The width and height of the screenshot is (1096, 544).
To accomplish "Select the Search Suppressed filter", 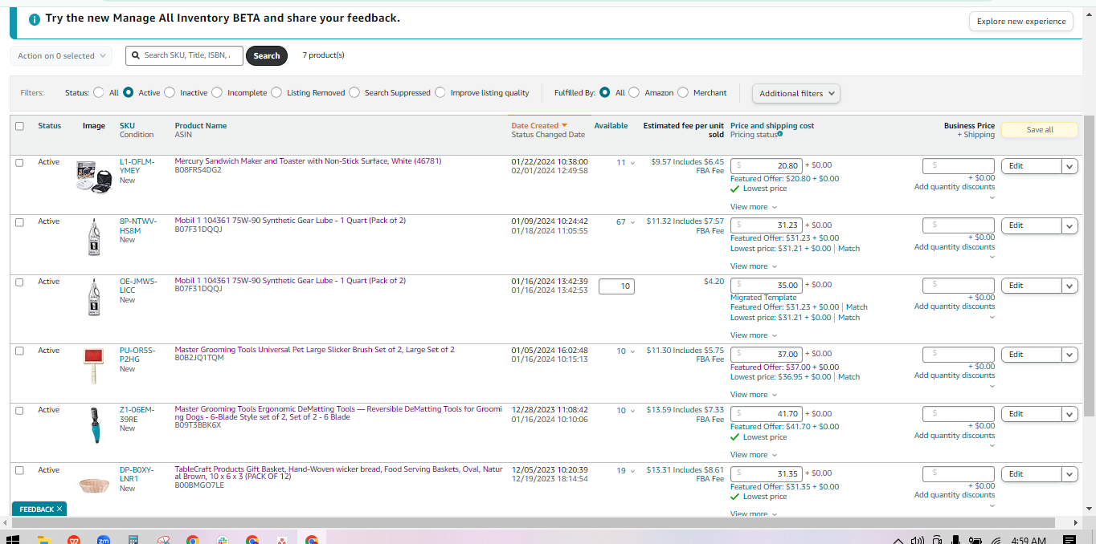I will coord(354,92).
